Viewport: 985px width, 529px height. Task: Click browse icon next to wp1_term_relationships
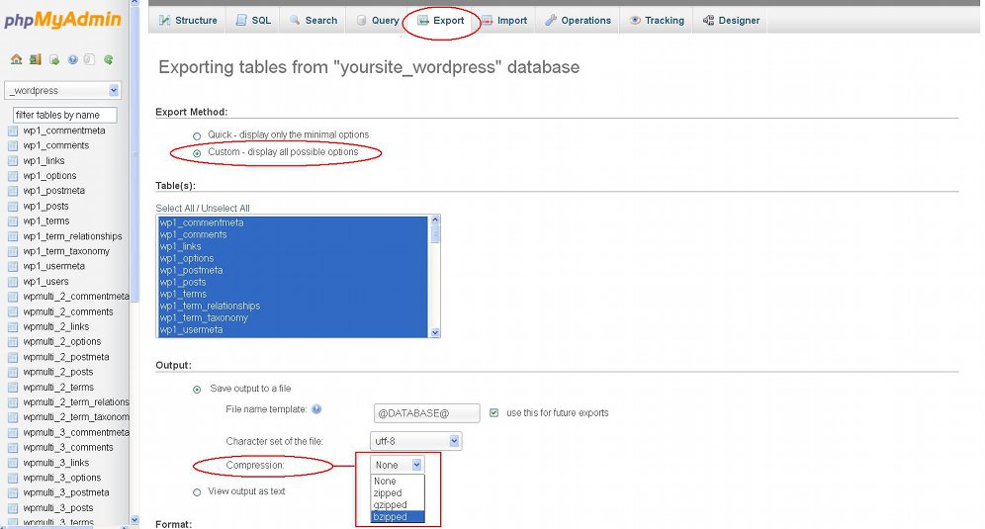point(13,237)
